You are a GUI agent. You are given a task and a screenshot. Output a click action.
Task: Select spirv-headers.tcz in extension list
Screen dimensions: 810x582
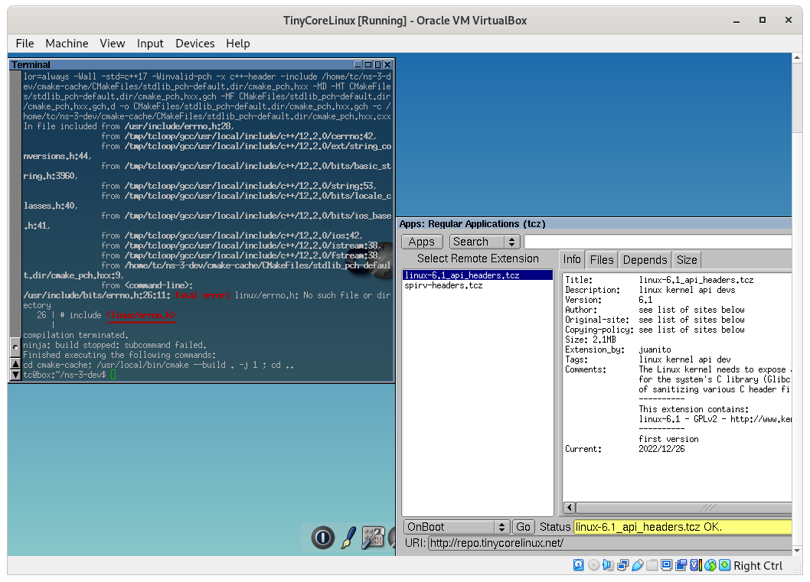[477, 285]
